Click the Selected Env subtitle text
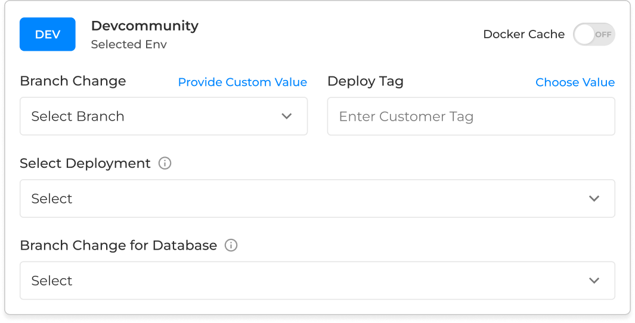Screen dimensions: 635x323 [x=129, y=45]
